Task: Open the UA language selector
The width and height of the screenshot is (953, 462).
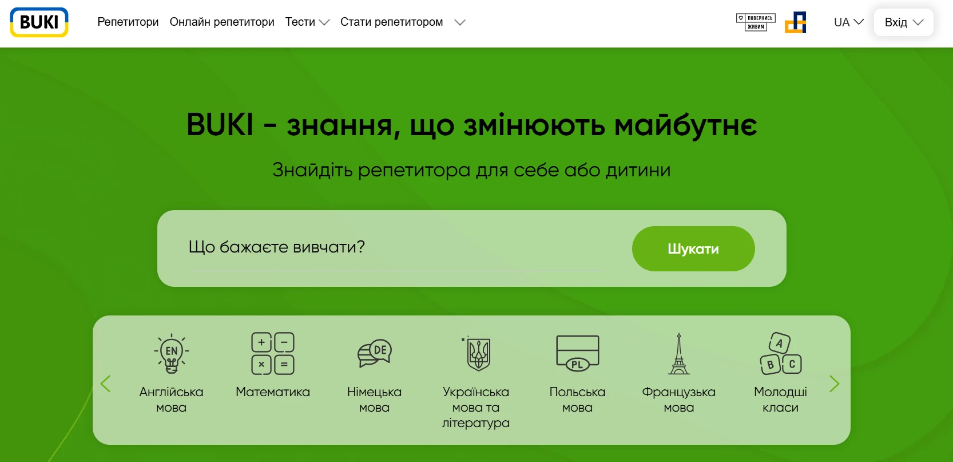Action: (849, 22)
